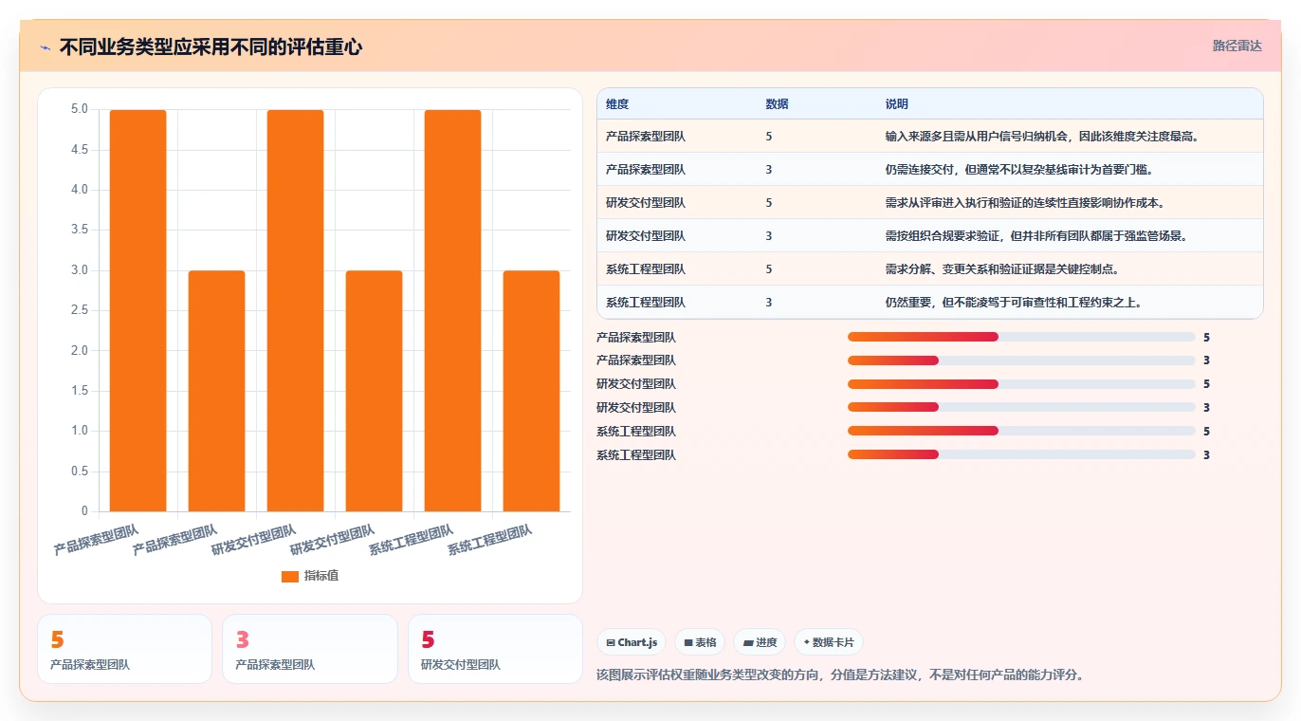
Task: Open the data card showing 5 研发交付型团队
Action: 495,649
